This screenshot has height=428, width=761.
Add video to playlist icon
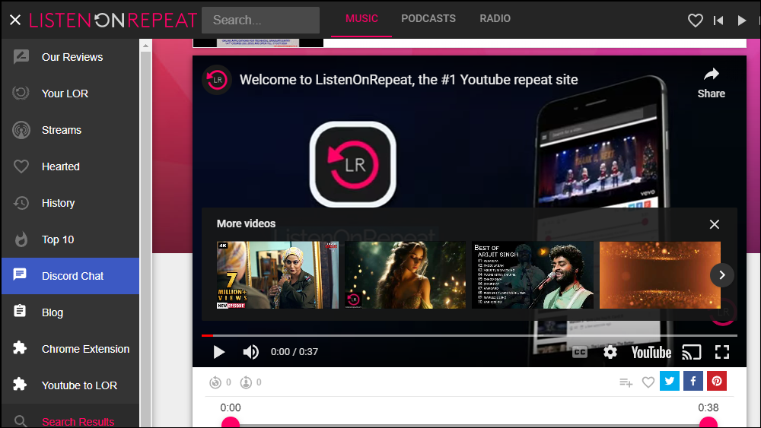626,382
